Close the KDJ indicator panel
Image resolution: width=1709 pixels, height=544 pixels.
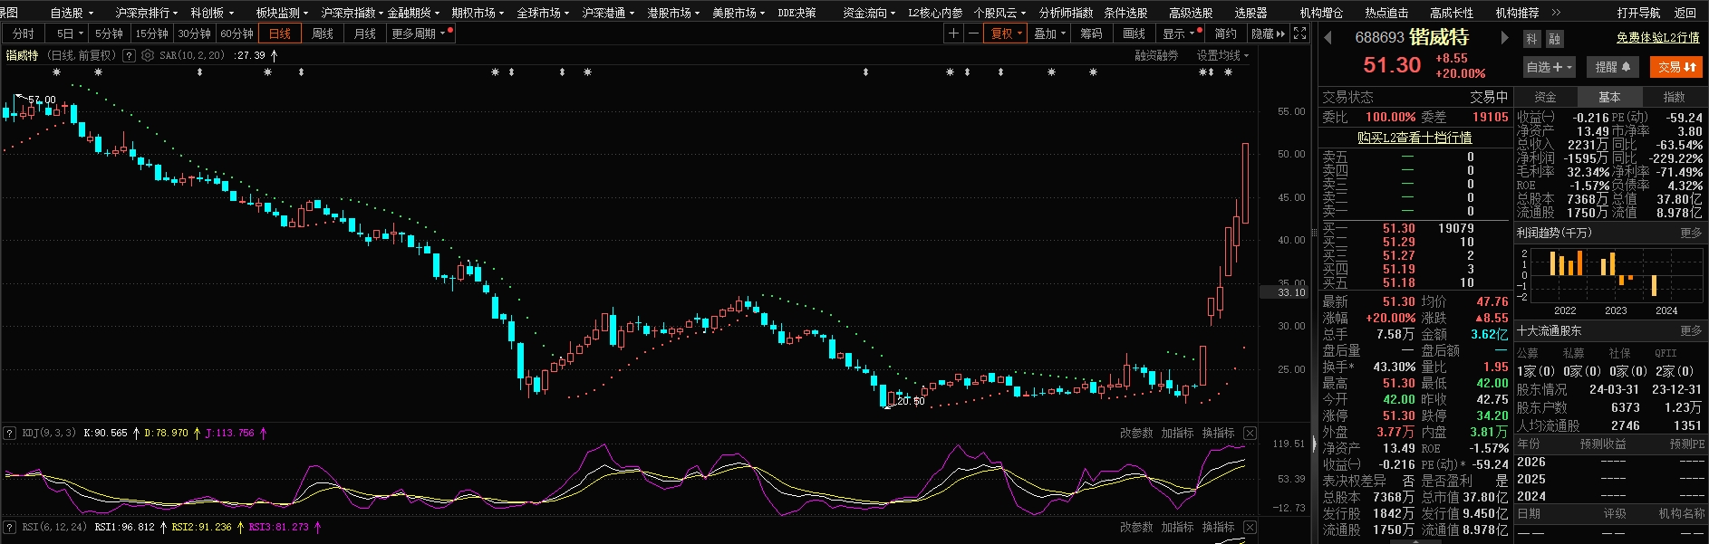click(1250, 434)
